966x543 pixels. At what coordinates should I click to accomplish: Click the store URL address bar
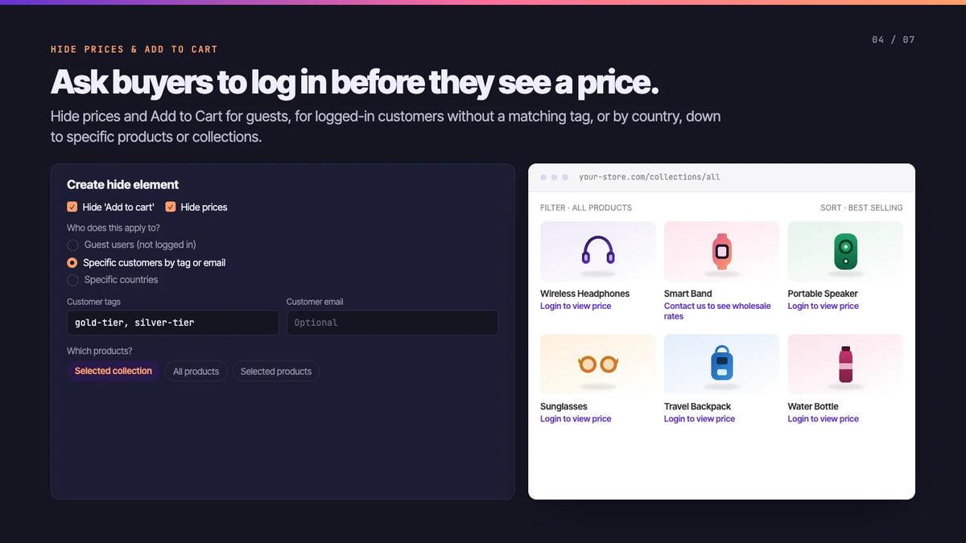649,177
